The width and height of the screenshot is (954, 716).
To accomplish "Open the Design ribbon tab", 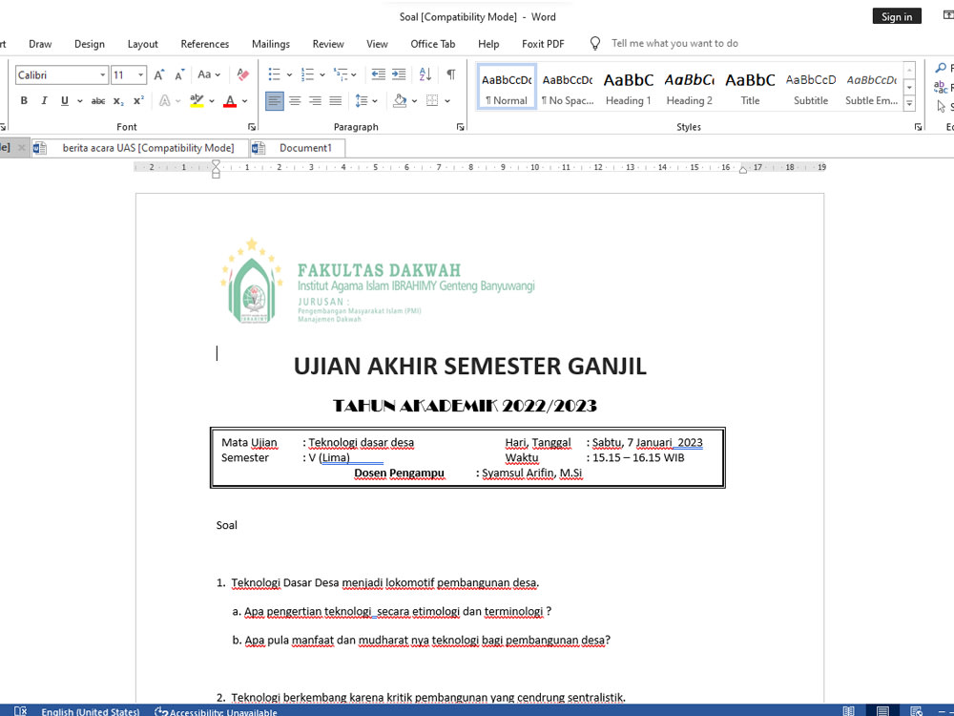I will 90,44.
